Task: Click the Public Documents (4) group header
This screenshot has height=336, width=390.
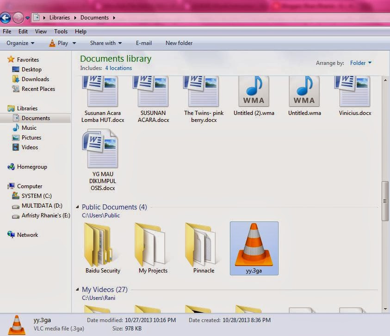Action: click(114, 207)
